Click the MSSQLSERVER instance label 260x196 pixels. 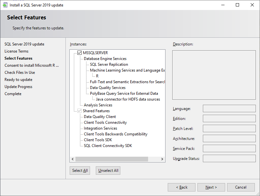pos(95,53)
